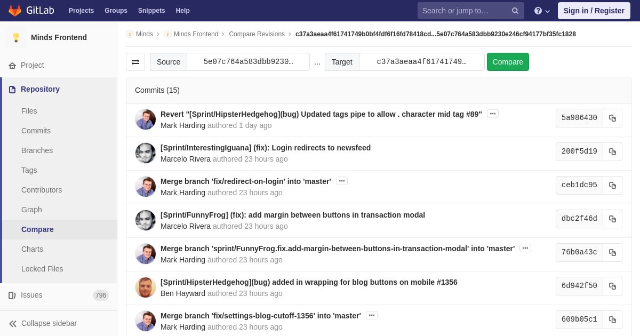Open the Source revision dropdown

tap(248, 62)
